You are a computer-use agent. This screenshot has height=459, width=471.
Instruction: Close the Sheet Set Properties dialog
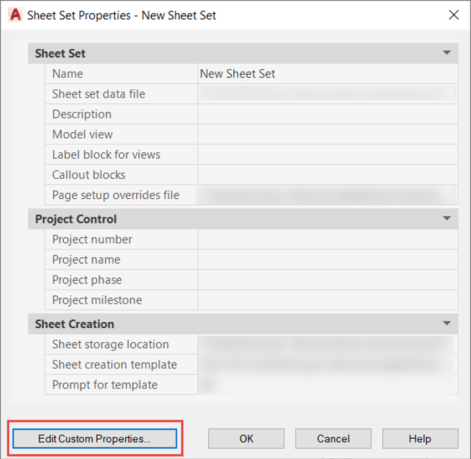point(453,15)
